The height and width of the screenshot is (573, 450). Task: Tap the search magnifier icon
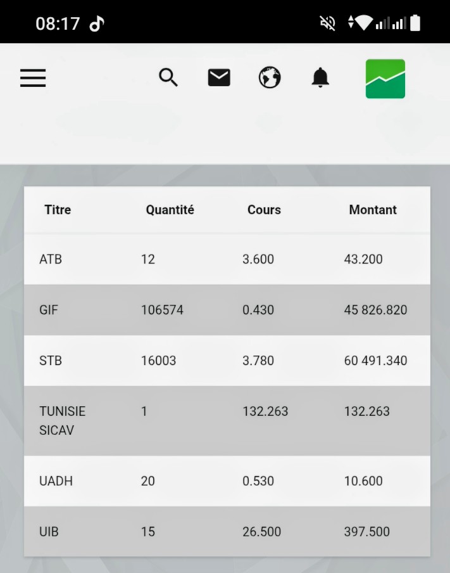click(x=168, y=78)
